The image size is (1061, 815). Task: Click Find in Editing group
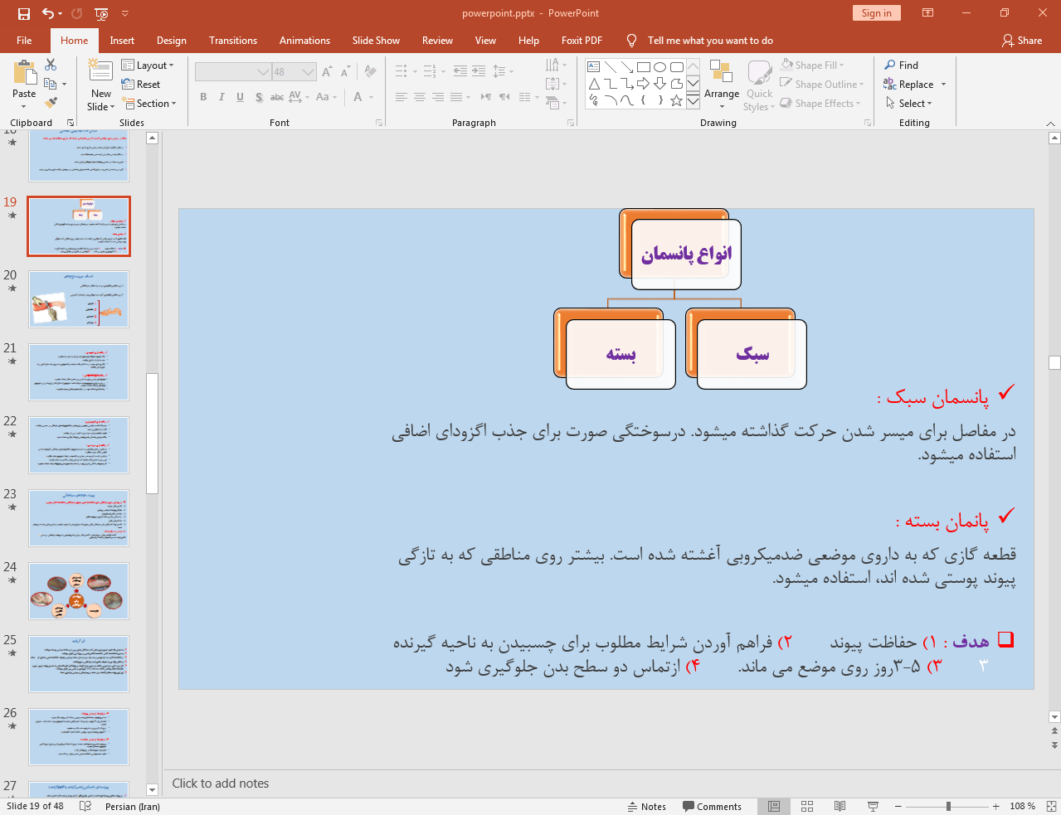coord(902,65)
